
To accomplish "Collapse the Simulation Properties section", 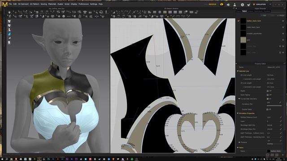I will tap(238, 113).
